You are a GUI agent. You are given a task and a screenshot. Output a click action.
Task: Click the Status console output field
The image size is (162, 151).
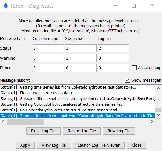(48, 48)
